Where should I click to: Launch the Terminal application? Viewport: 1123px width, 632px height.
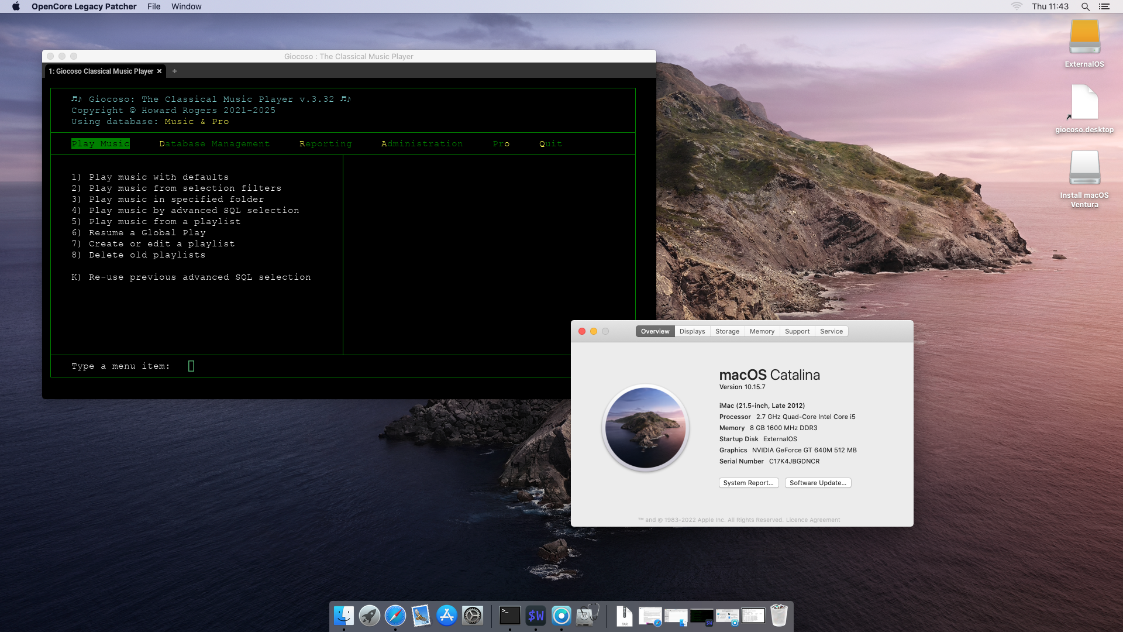coord(509,616)
